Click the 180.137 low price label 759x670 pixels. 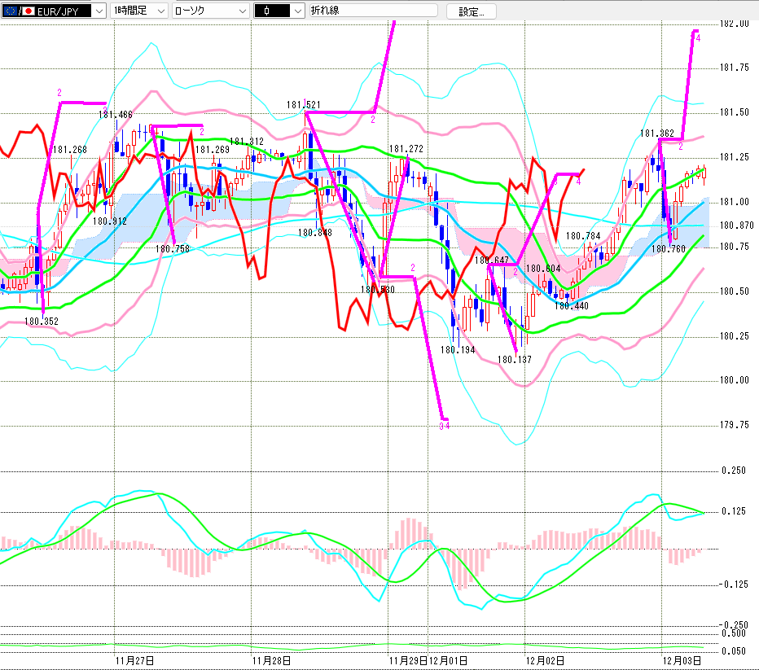tap(514, 359)
